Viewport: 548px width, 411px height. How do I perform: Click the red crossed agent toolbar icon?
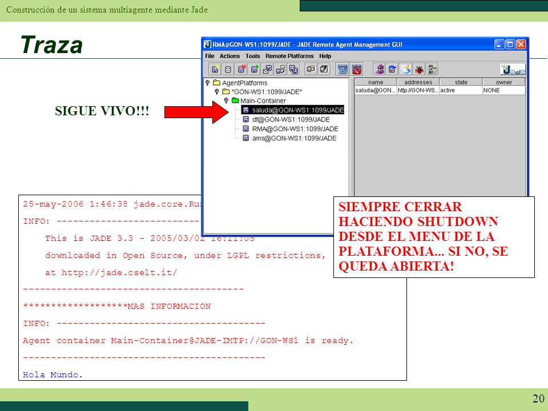tap(356, 69)
